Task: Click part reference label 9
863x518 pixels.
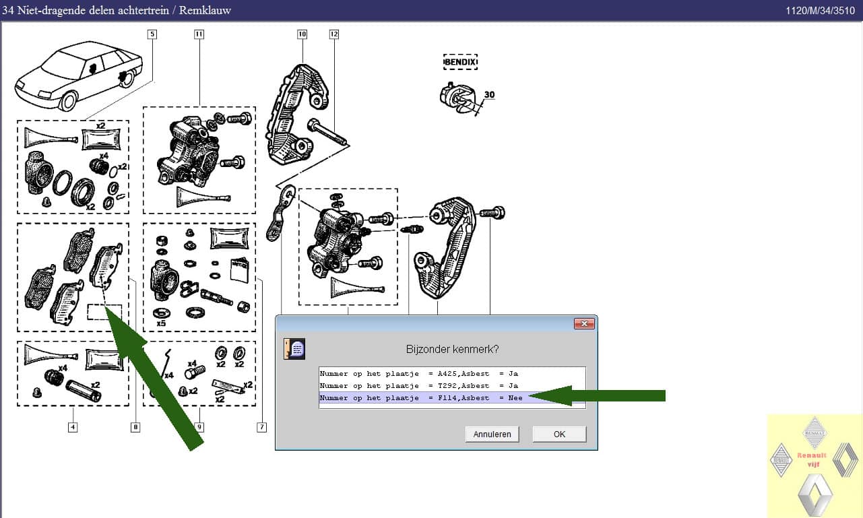Action: [x=199, y=426]
